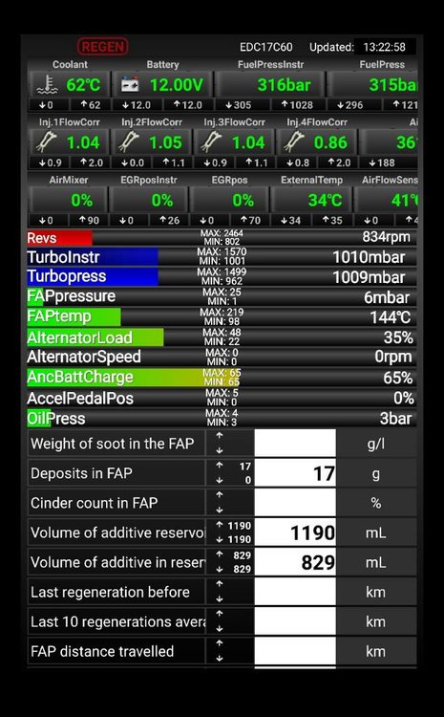Tap the AlternatorLoad bar row
The height and width of the screenshot is (717, 444).
coord(222,337)
